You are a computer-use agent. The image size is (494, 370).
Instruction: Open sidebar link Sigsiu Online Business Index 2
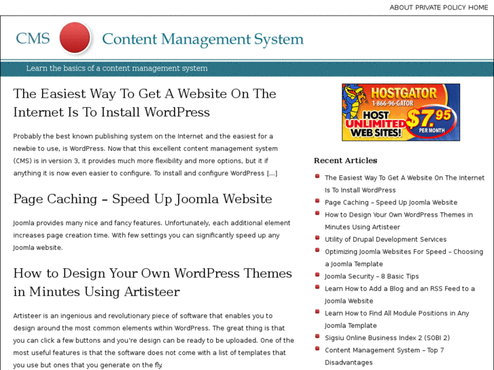[x=387, y=338]
